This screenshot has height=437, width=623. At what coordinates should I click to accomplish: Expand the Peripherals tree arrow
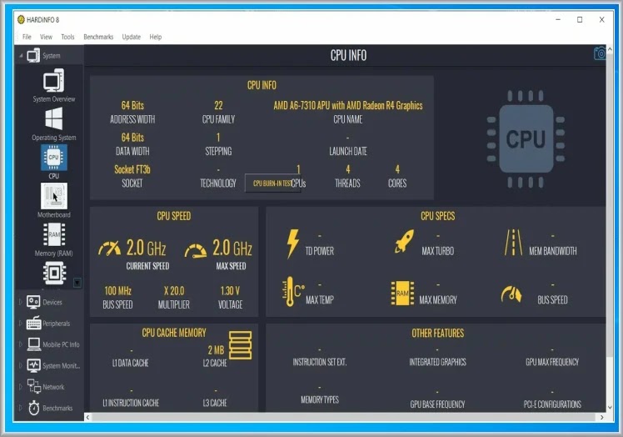(20, 324)
